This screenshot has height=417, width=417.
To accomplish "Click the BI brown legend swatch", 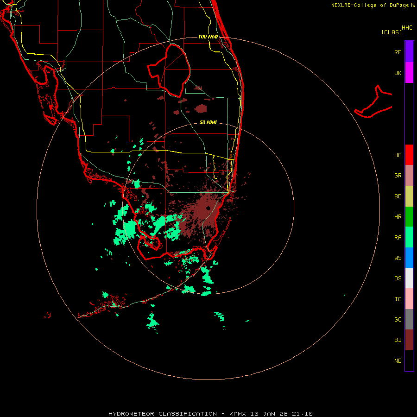I will pyautogui.click(x=409, y=340).
